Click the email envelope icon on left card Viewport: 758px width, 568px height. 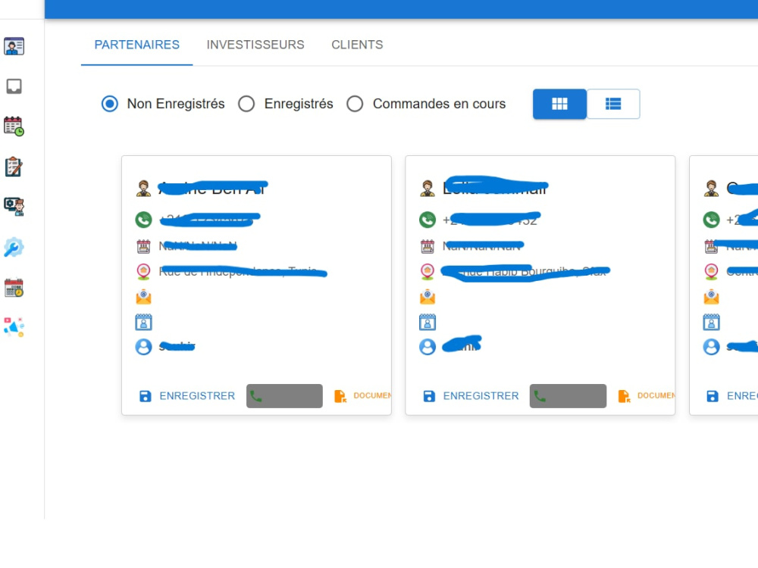(x=143, y=297)
